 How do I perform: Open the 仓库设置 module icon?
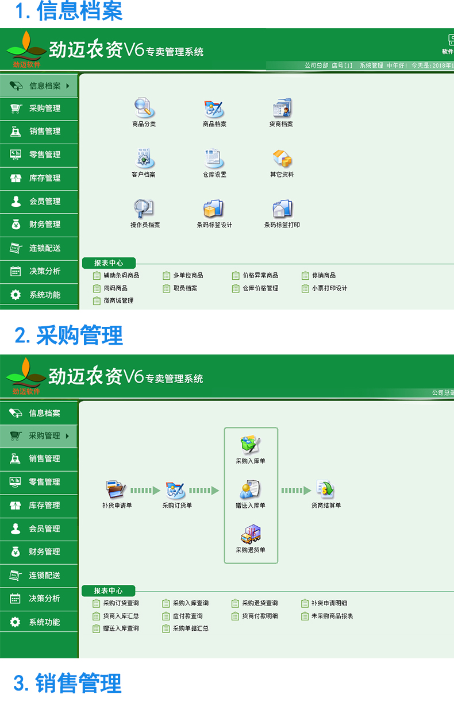click(214, 163)
